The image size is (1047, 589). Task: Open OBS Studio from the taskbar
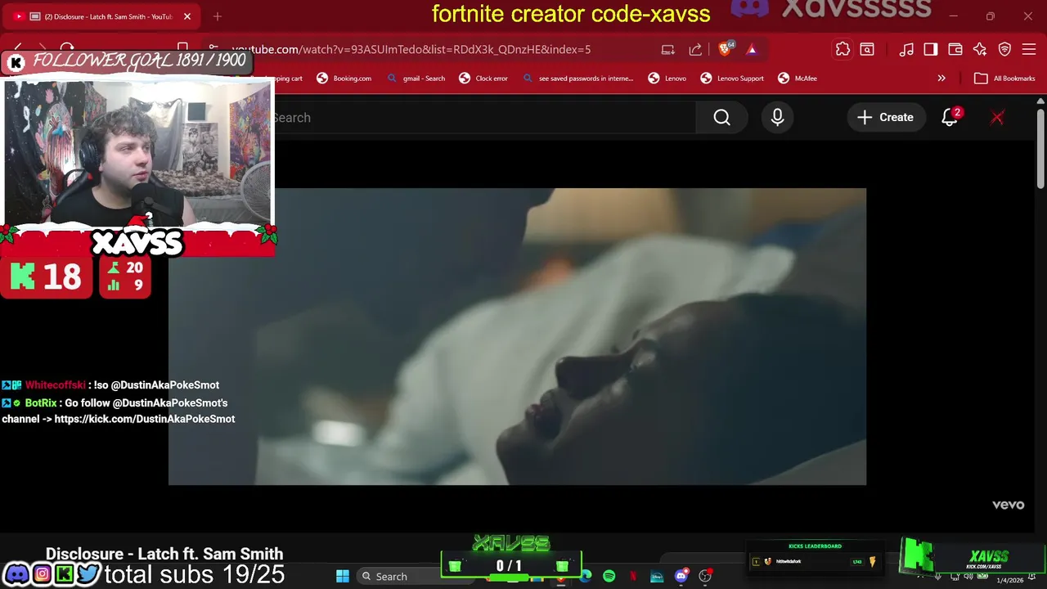coord(705,576)
